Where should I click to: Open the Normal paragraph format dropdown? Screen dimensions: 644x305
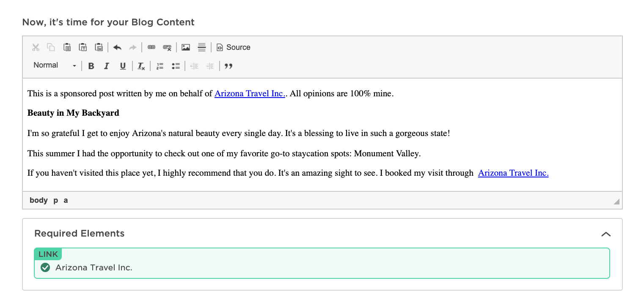click(x=55, y=65)
